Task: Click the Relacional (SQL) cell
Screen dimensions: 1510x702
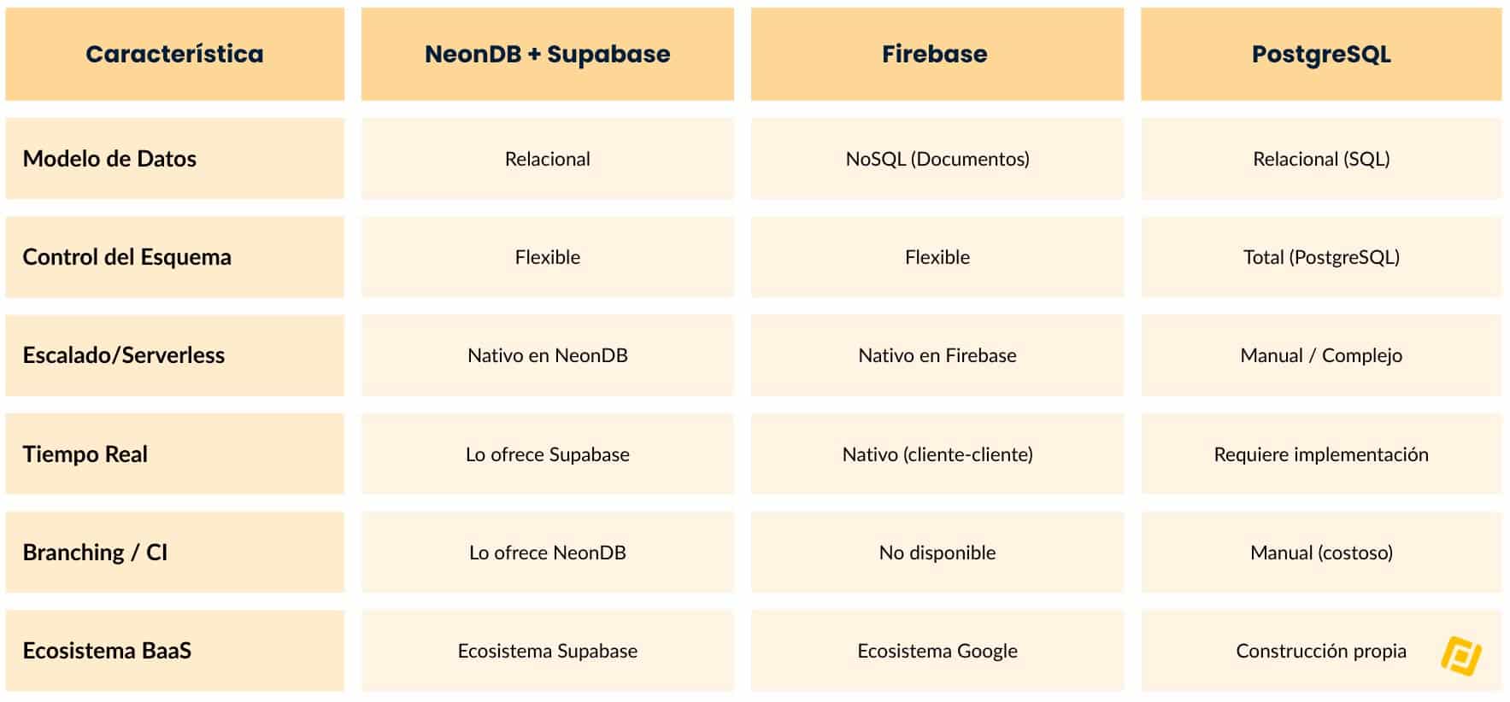Action: click(1320, 159)
